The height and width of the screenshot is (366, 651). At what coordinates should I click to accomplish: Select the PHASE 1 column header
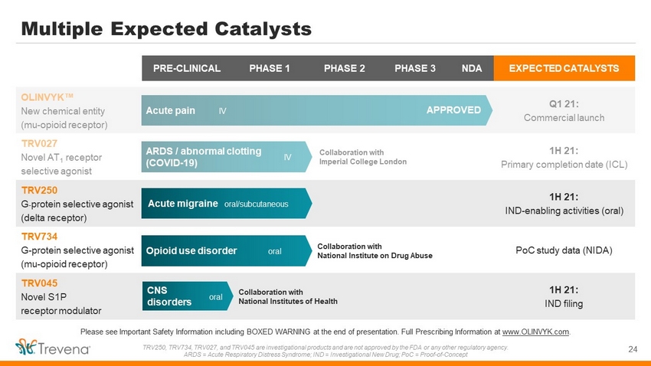pyautogui.click(x=270, y=68)
